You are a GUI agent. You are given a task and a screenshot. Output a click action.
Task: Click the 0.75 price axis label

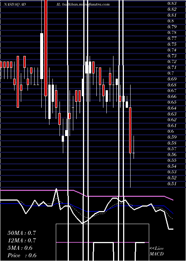(172, 44)
